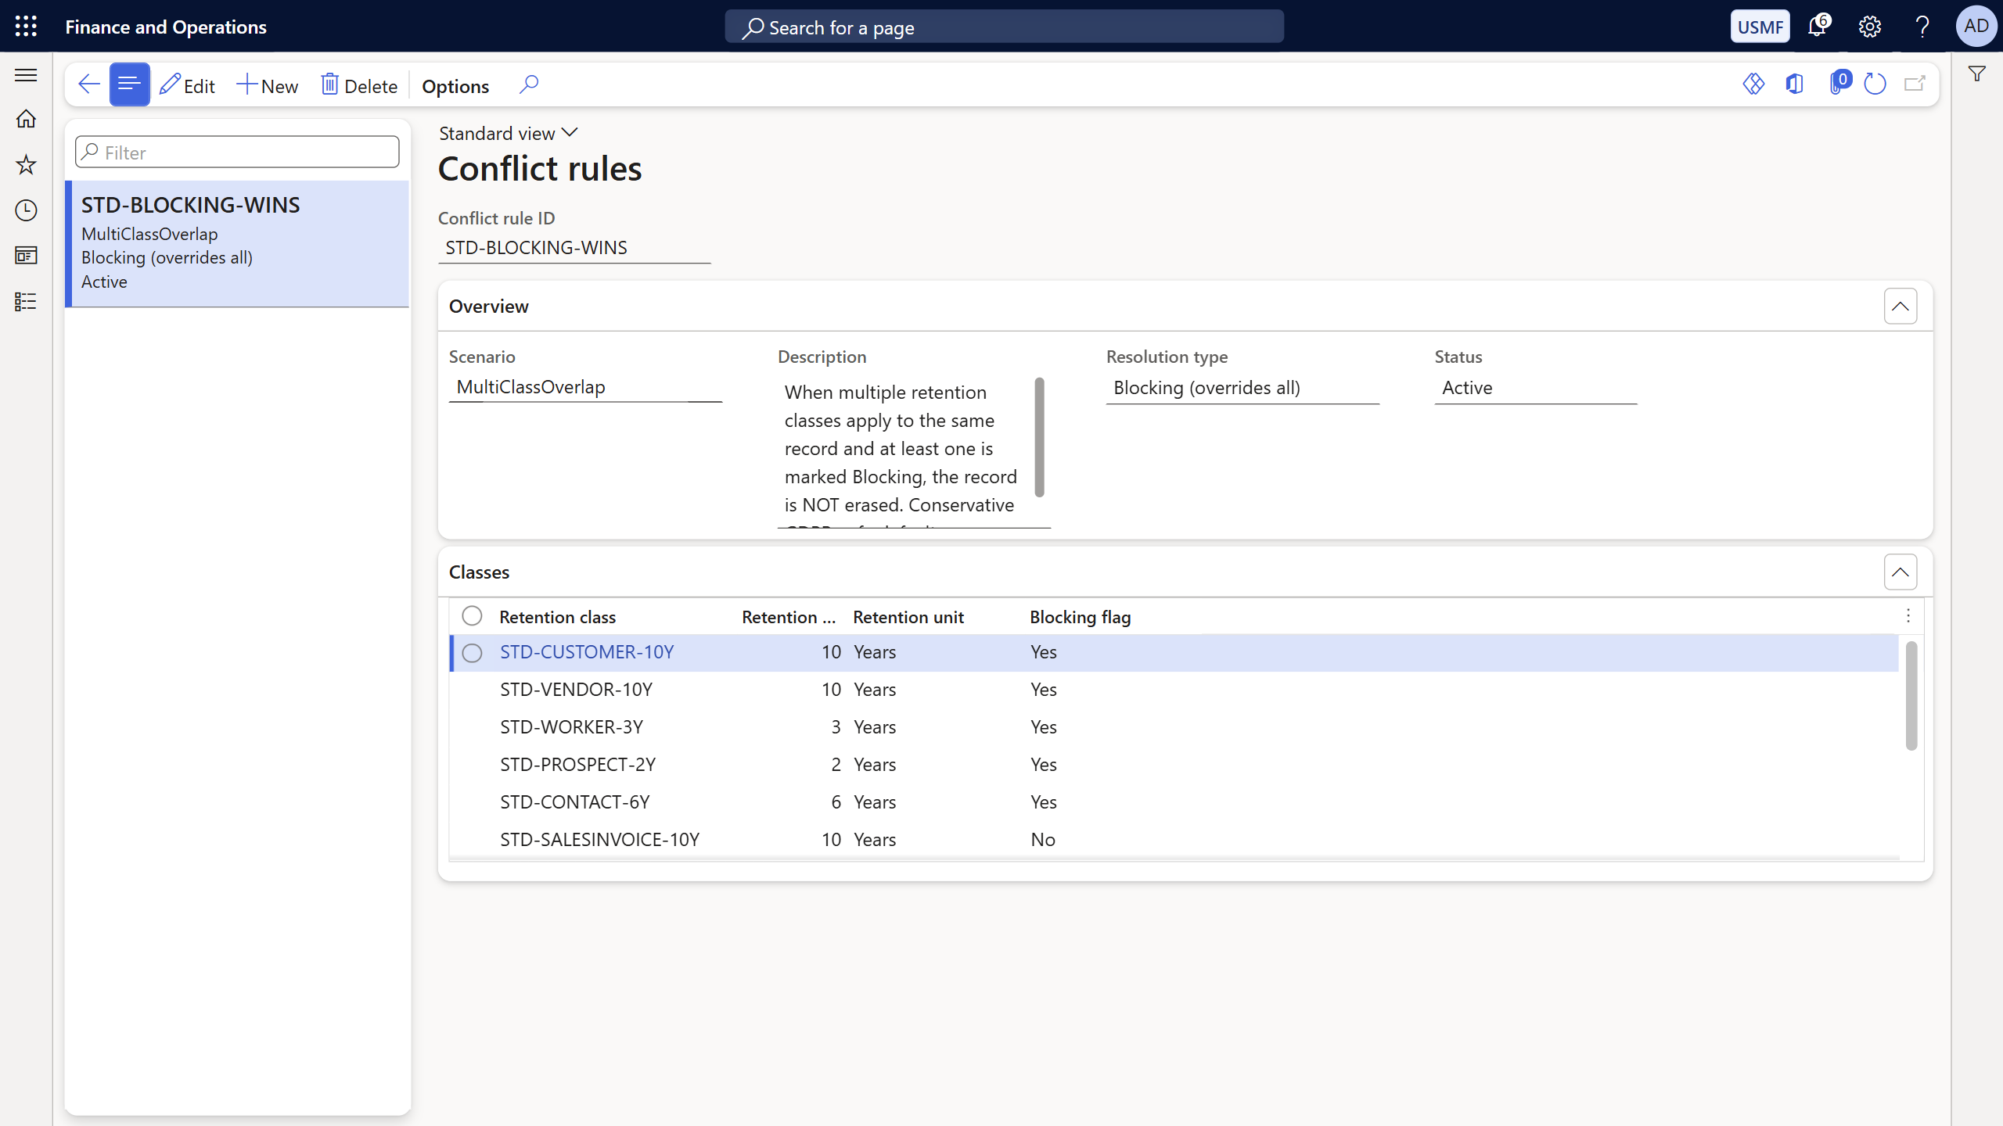
Task: Open STD-CUSTOMER-10Y retention class link
Action: click(x=587, y=652)
